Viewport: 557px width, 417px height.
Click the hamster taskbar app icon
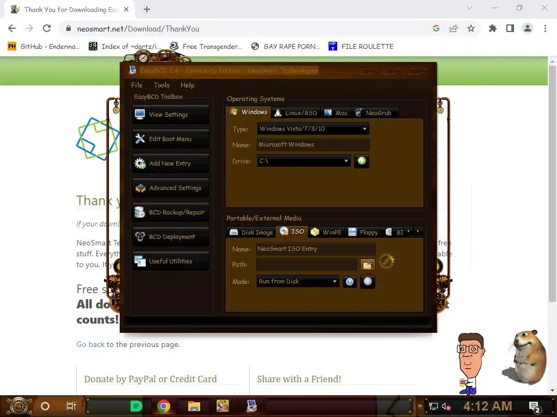[222, 406]
